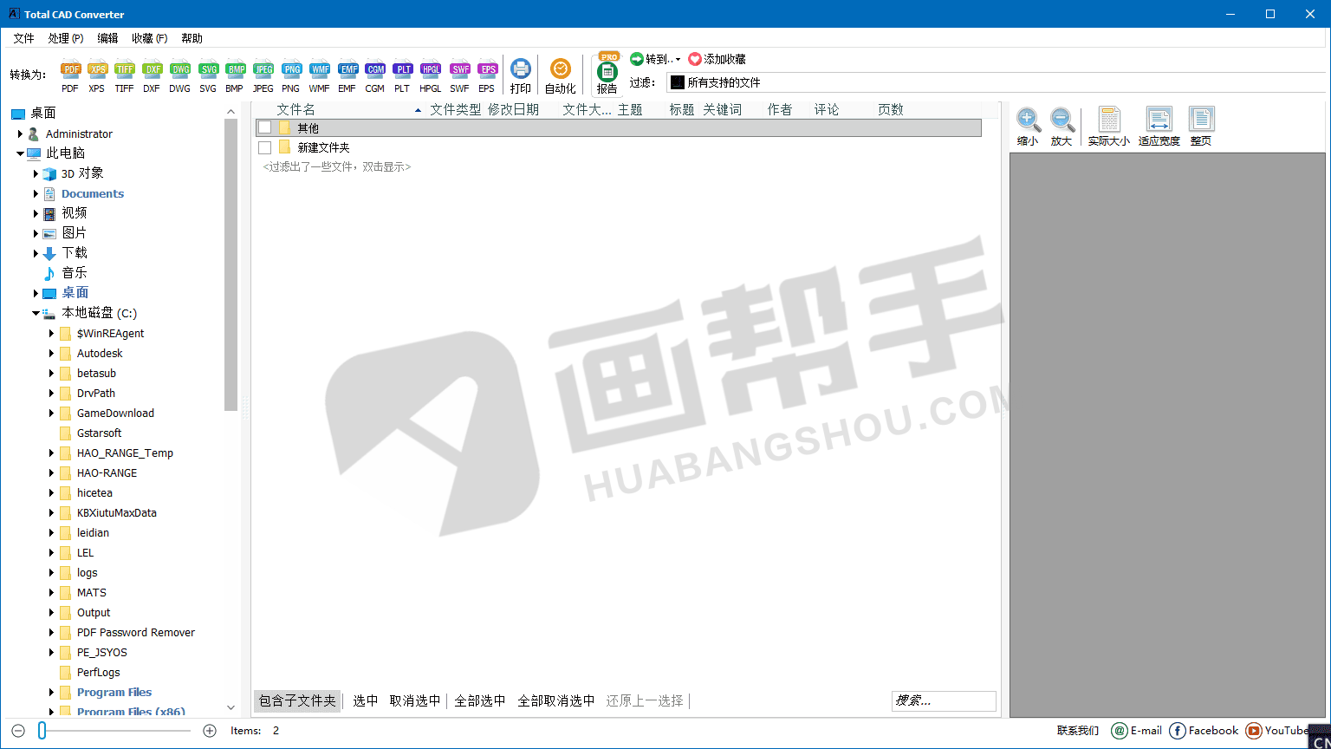Viewport: 1331px width, 749px height.
Task: Expand the GameDownload folder node
Action: (x=51, y=413)
